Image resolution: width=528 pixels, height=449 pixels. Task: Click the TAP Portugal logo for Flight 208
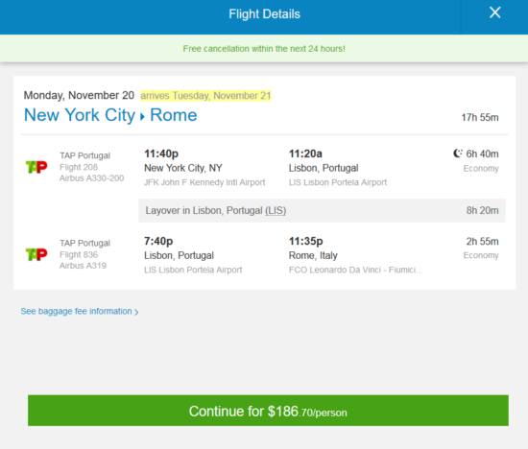pyautogui.click(x=36, y=167)
